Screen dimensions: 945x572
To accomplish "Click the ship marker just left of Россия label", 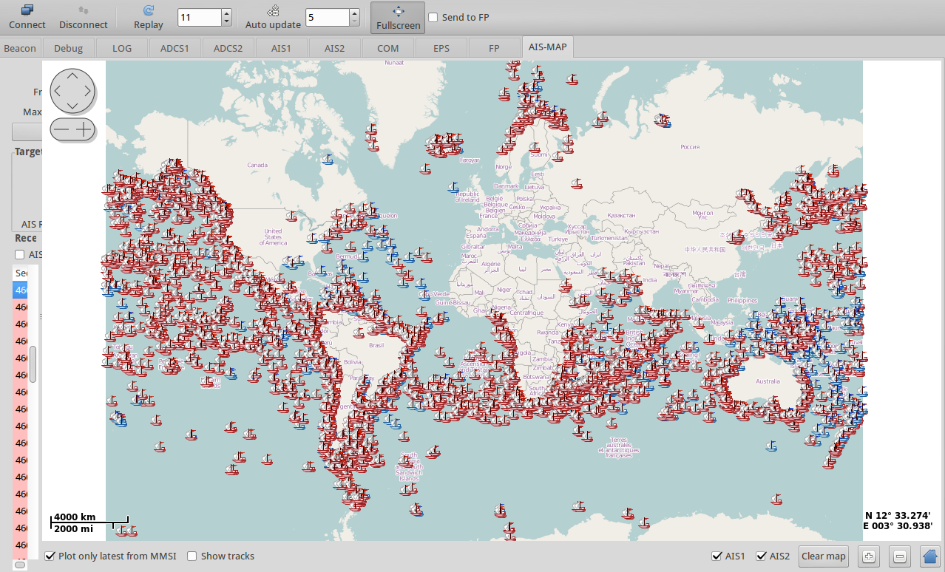I will tap(663, 120).
